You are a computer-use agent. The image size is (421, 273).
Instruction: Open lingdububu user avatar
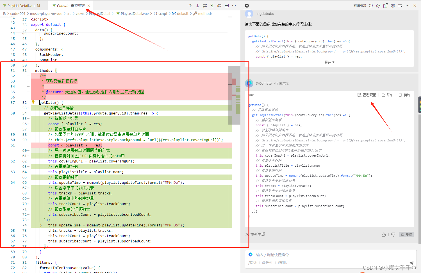click(x=249, y=13)
